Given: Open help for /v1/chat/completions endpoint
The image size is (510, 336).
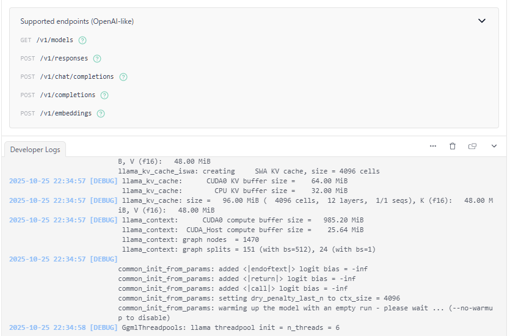Looking at the screenshot, I should pos(123,77).
